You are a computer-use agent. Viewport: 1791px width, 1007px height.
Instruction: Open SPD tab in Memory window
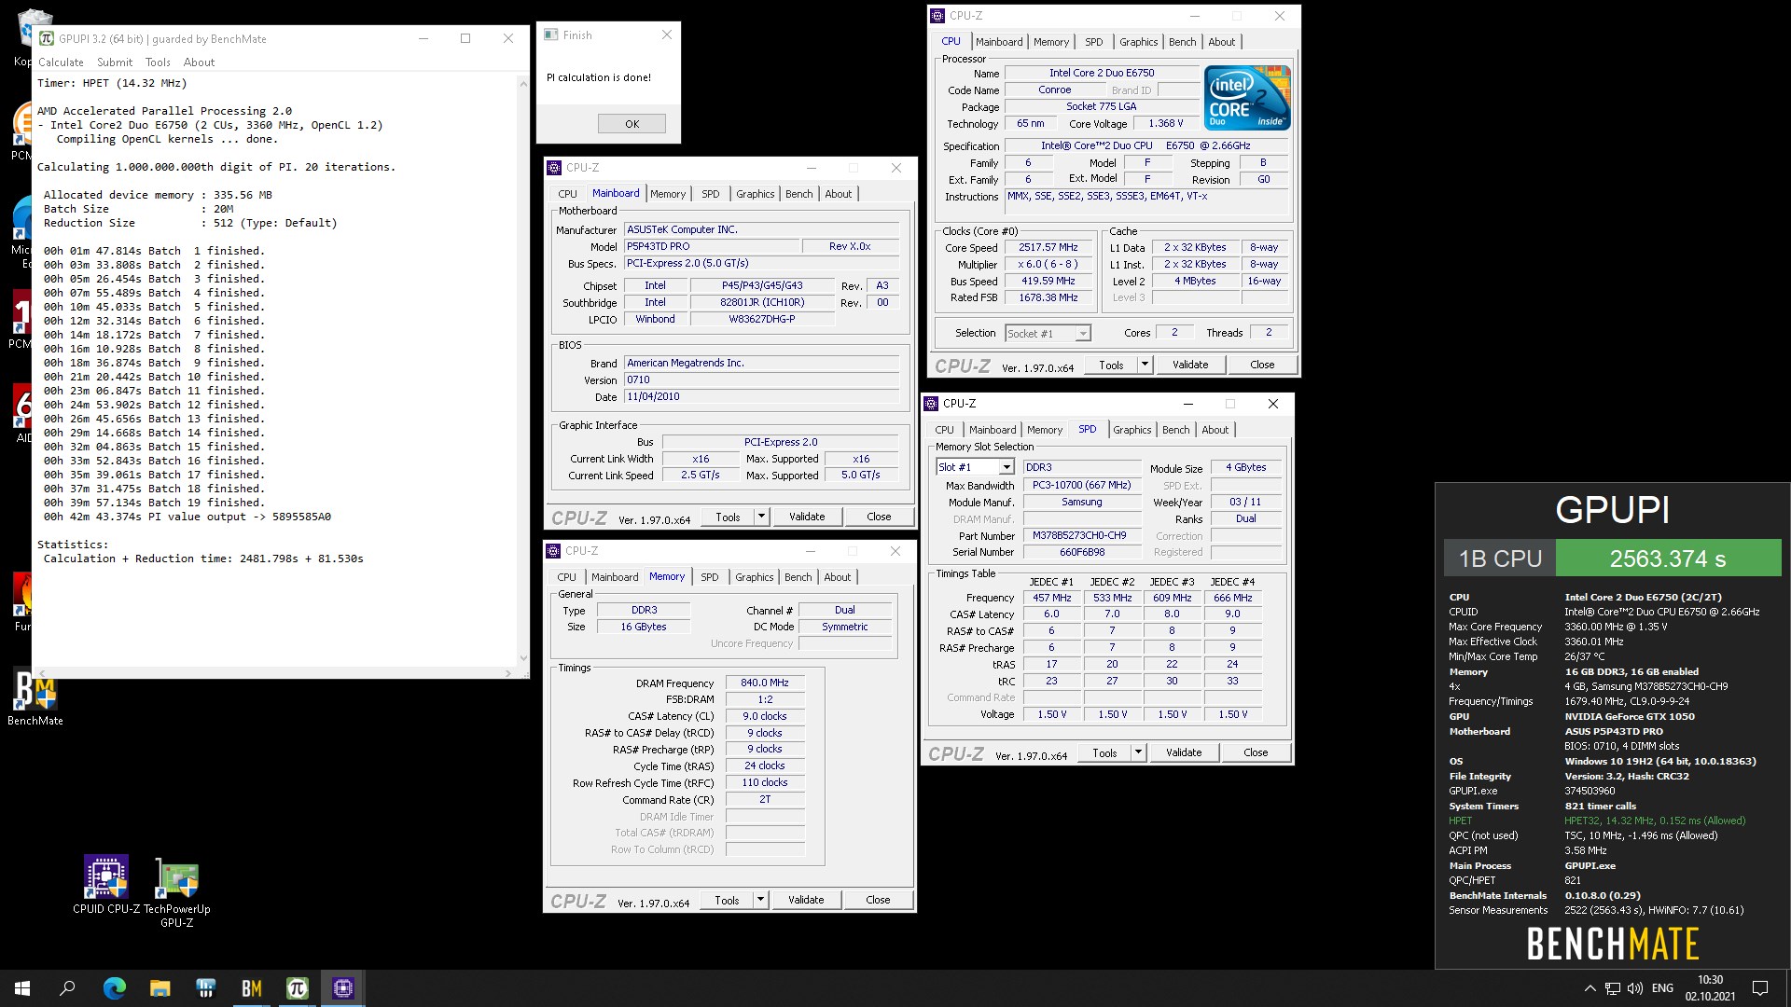pos(709,577)
